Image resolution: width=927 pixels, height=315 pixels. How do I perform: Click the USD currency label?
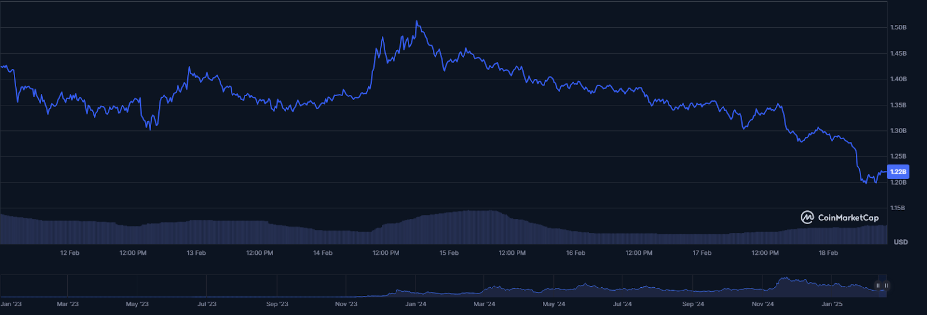tap(900, 242)
